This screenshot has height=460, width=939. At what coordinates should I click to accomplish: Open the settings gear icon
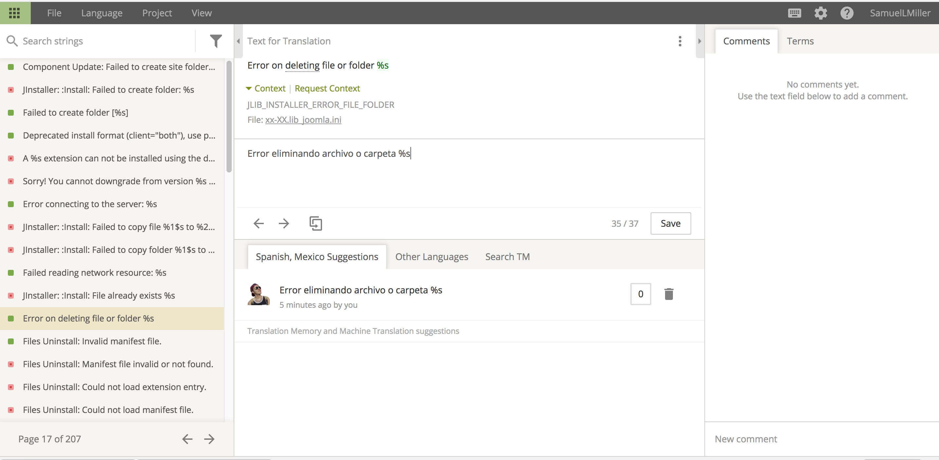pyautogui.click(x=821, y=13)
